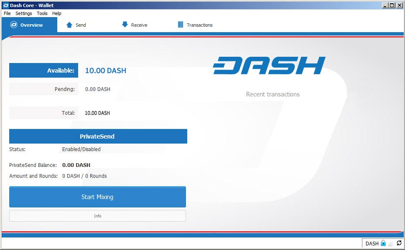Click the pending value '0.00 DASH'

(x=98, y=89)
